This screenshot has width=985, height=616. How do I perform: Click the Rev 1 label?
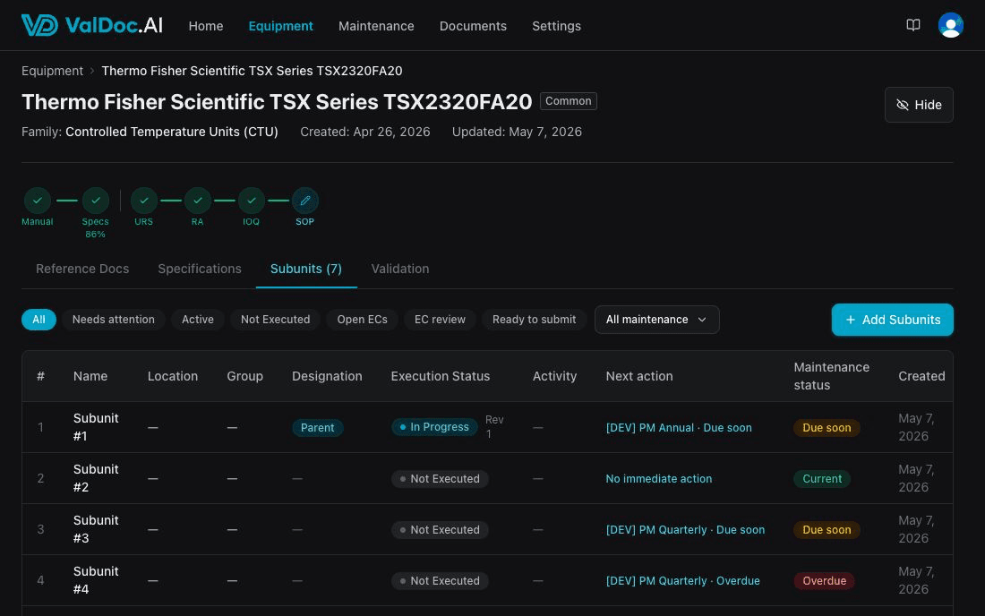click(x=493, y=427)
